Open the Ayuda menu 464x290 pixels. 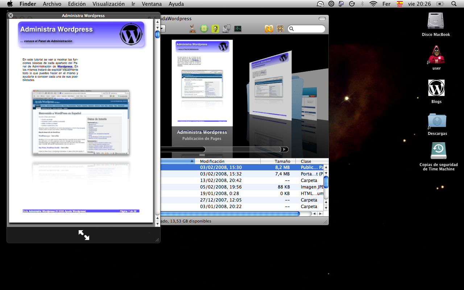(176, 4)
